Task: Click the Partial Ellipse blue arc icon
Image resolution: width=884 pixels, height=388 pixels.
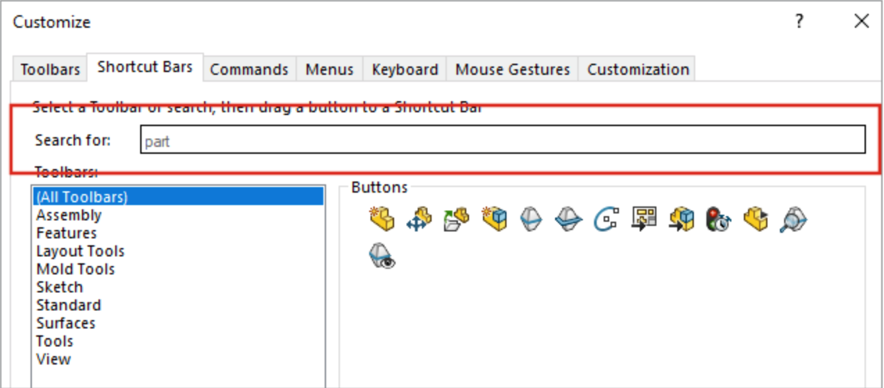Action: click(x=606, y=219)
